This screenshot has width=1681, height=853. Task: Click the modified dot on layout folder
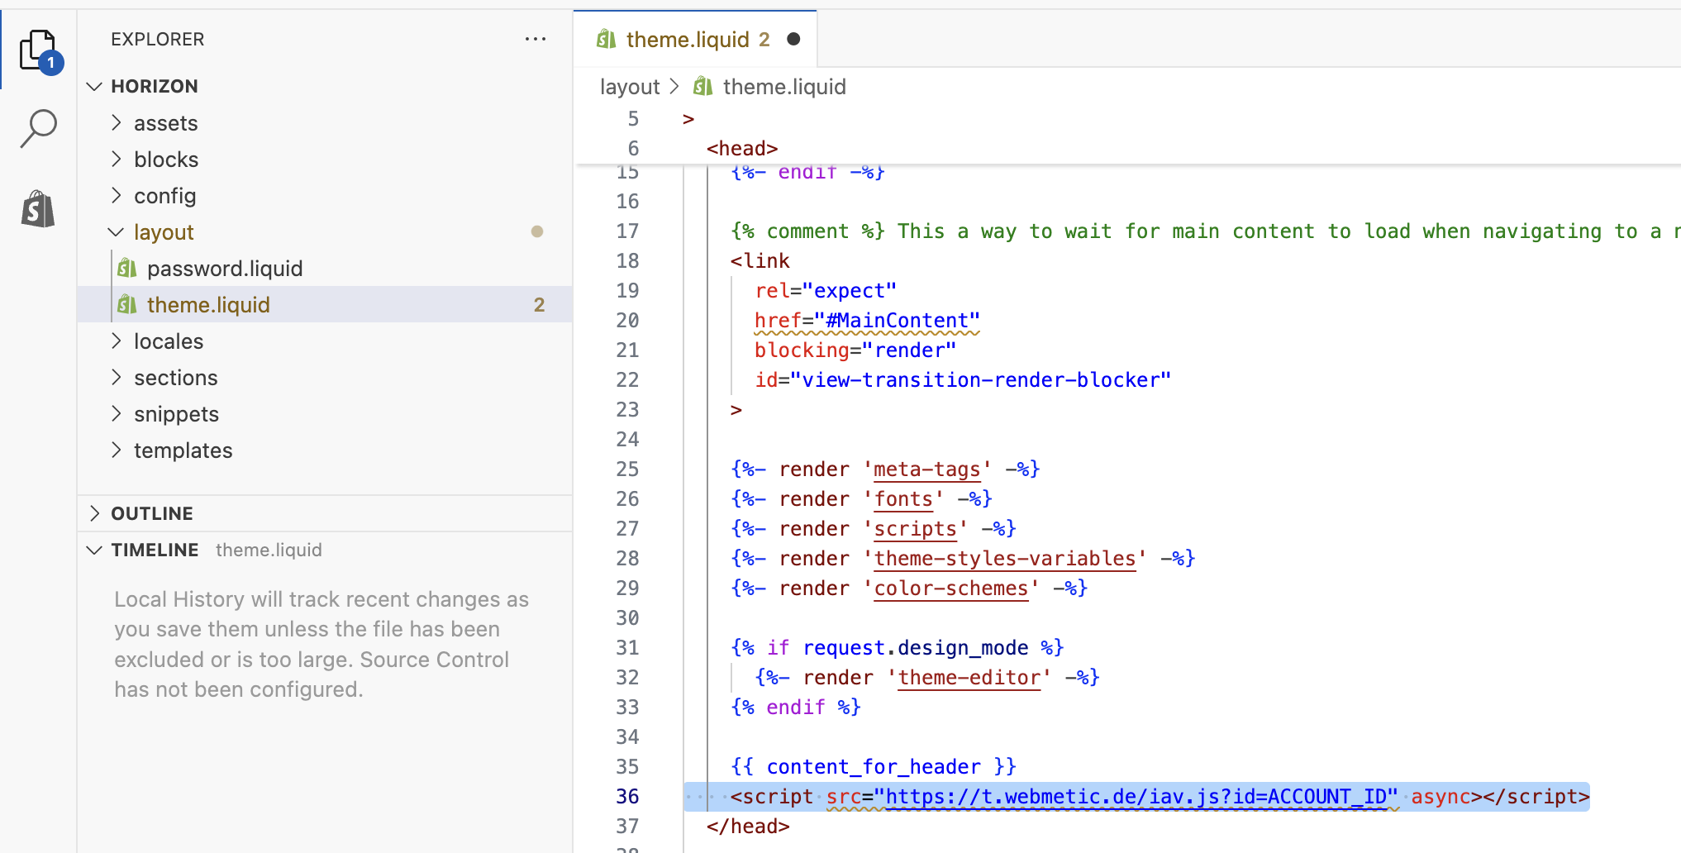click(x=537, y=231)
